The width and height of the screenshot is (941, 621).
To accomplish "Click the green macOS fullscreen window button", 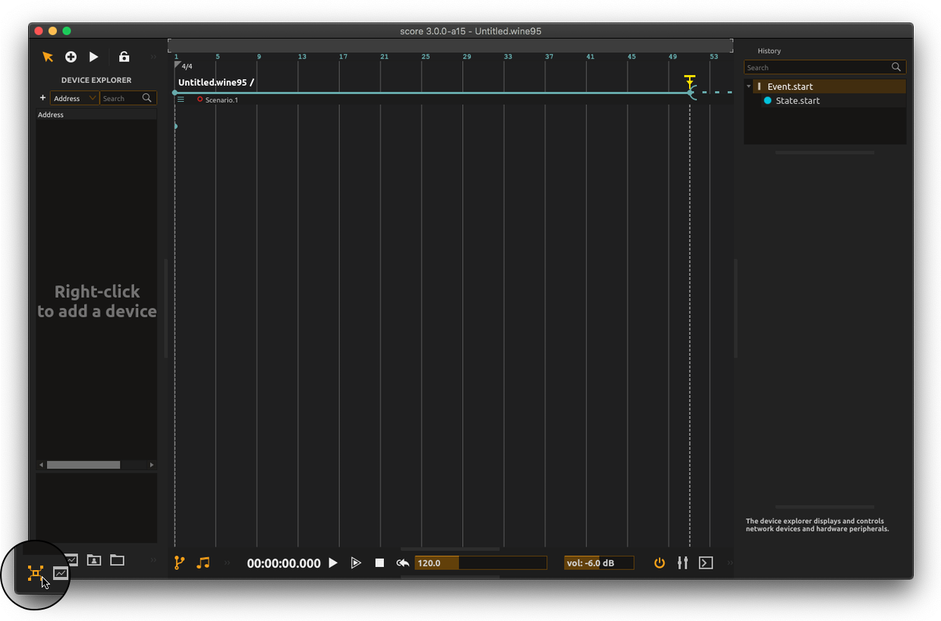I will (67, 31).
